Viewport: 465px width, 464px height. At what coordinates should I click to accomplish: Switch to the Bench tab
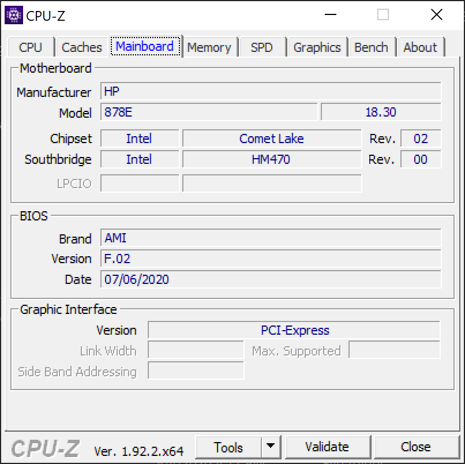(371, 47)
